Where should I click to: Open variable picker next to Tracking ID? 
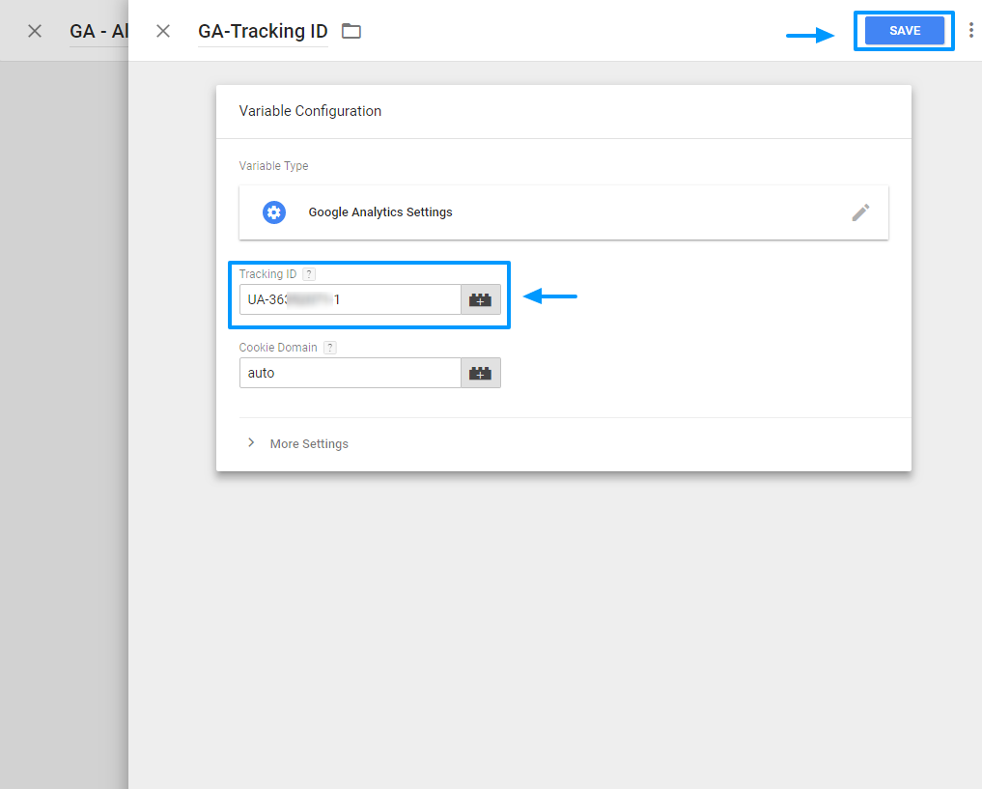click(x=480, y=299)
